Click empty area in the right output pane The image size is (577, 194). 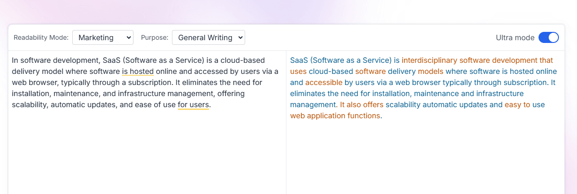(425, 157)
